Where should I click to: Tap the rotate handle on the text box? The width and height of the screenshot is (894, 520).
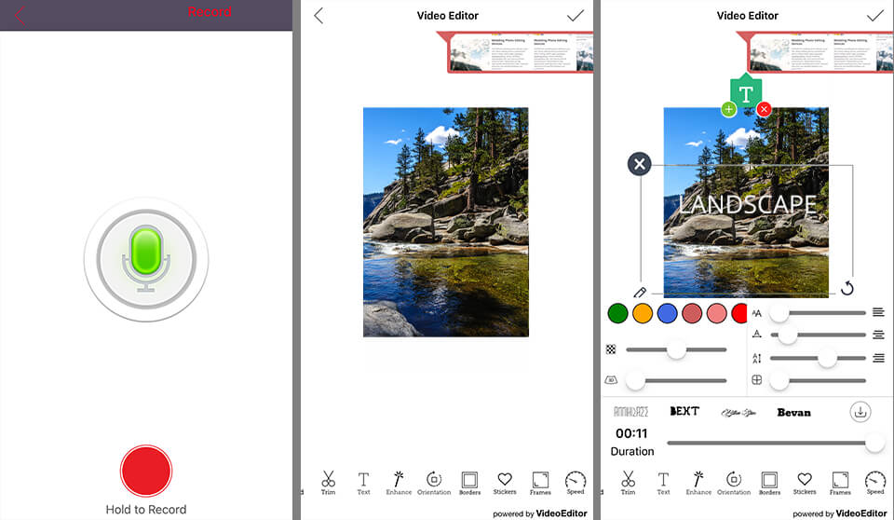tap(847, 288)
